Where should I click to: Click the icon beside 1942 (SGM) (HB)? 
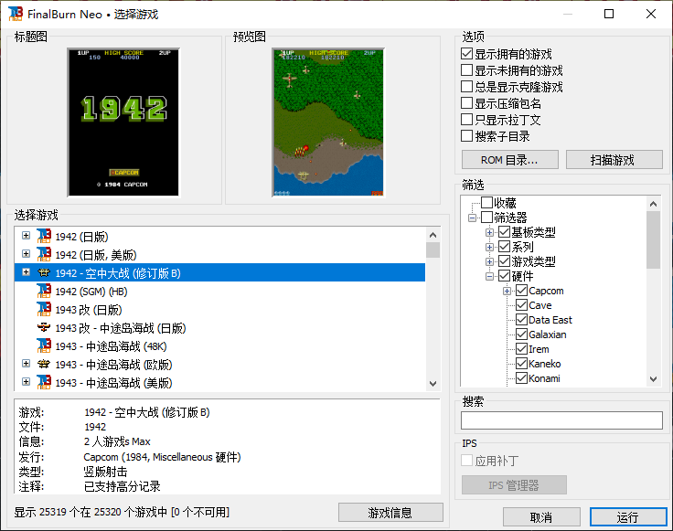point(44,292)
